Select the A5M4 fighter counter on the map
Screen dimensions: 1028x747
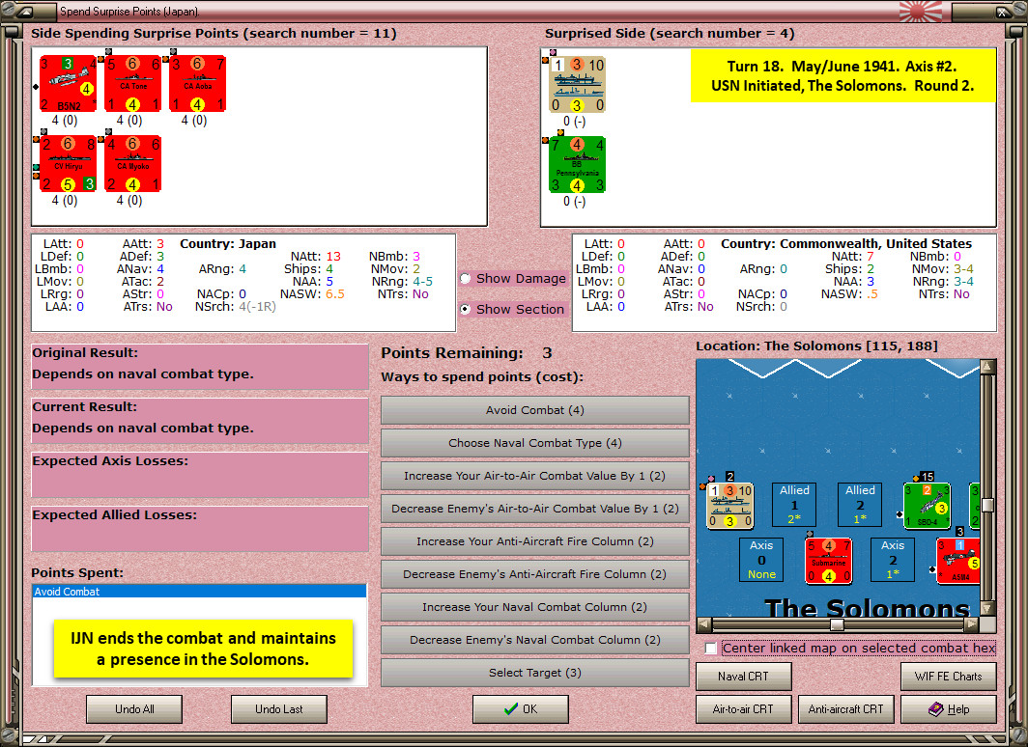pyautogui.click(x=958, y=561)
